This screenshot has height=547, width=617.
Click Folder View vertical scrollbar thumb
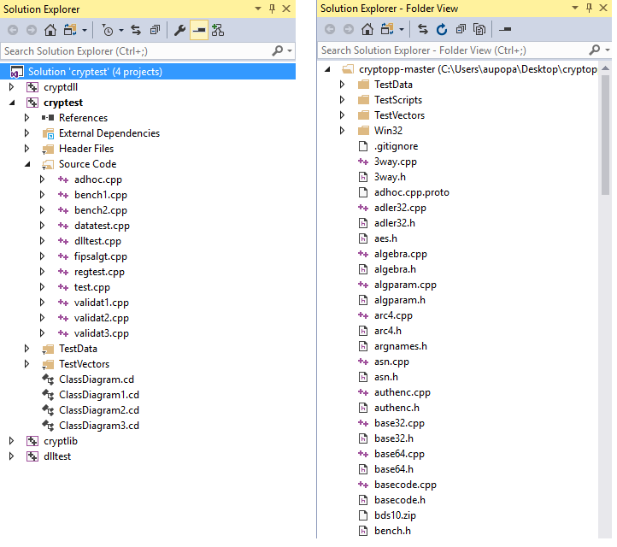pyautogui.click(x=605, y=135)
